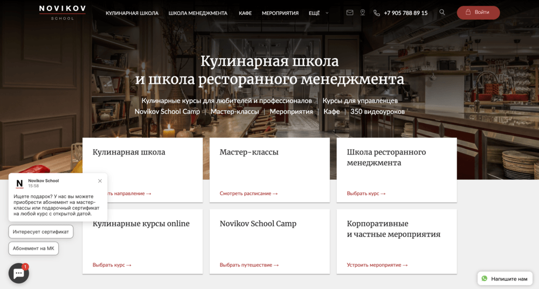
Task: Click Устроить мероприятие link
Action: click(x=377, y=265)
